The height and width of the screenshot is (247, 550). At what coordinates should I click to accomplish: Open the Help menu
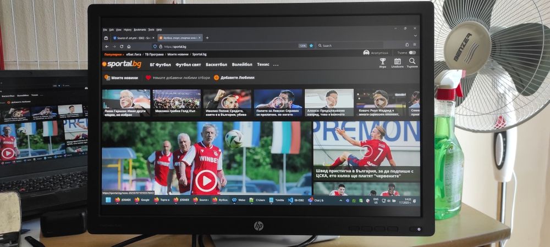click(159, 30)
